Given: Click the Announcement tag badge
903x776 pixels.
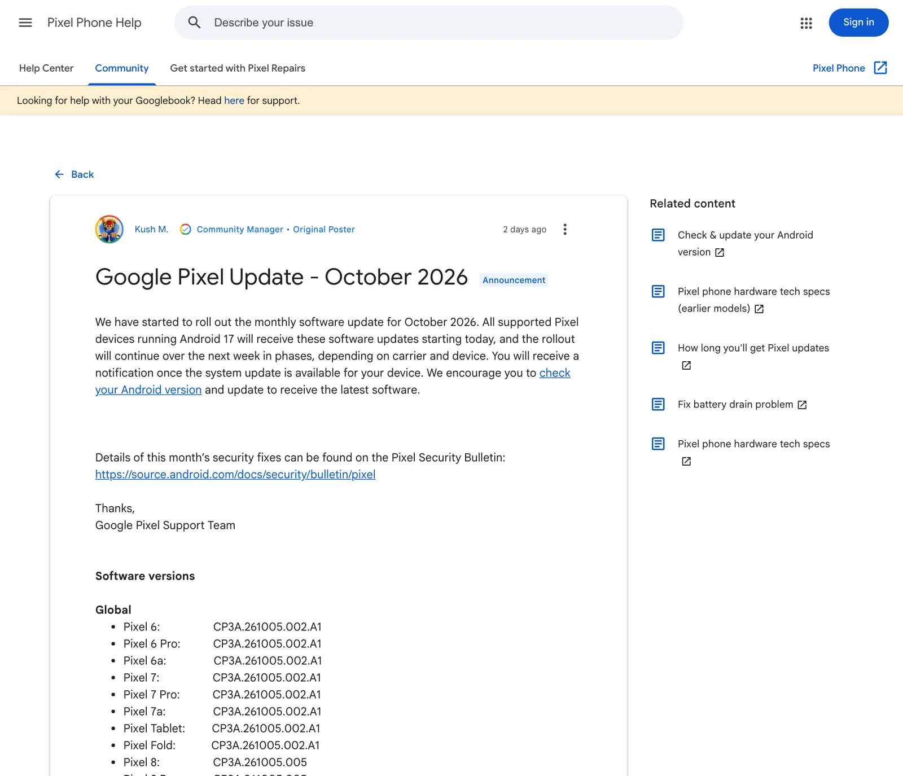Looking at the screenshot, I should tap(514, 280).
